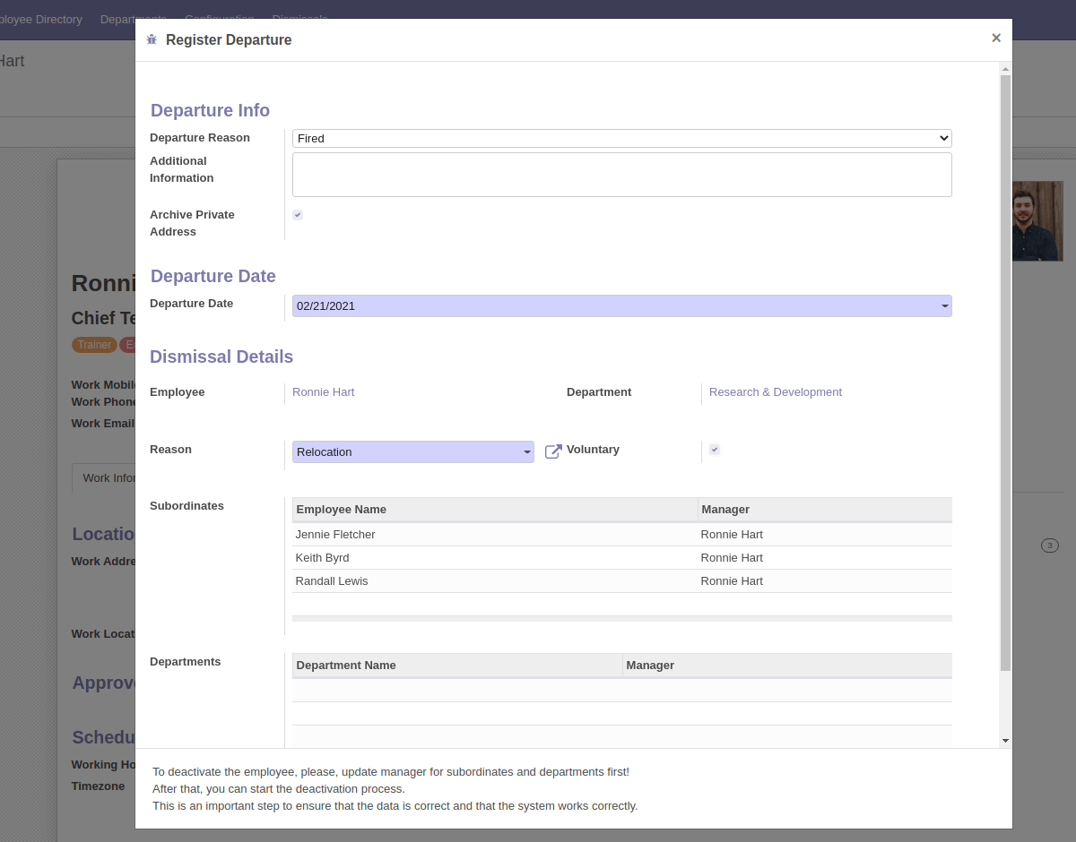Open the Ronnie Hart employee link
Screen dimensions: 1076x842
point(323,392)
